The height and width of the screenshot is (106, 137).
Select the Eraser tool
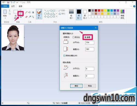[x=26, y=17]
